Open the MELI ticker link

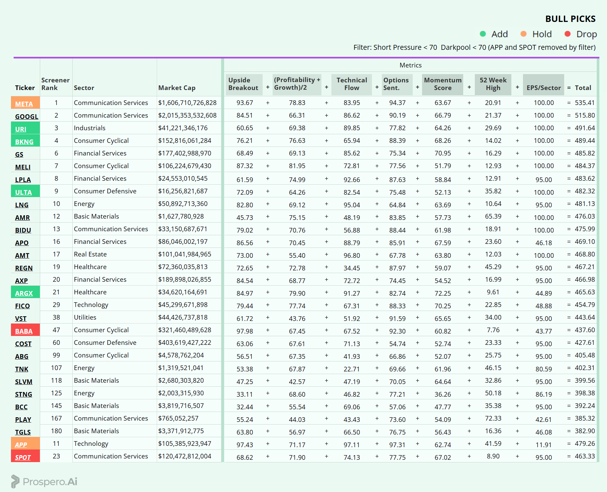23,167
